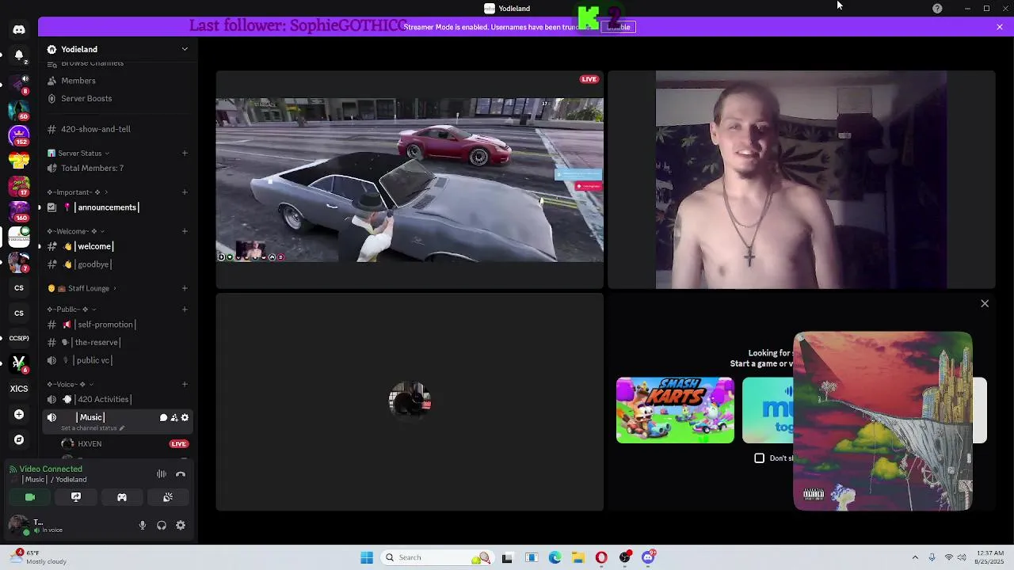The image size is (1014, 570).
Task: Open the XICS server
Action: [19, 389]
